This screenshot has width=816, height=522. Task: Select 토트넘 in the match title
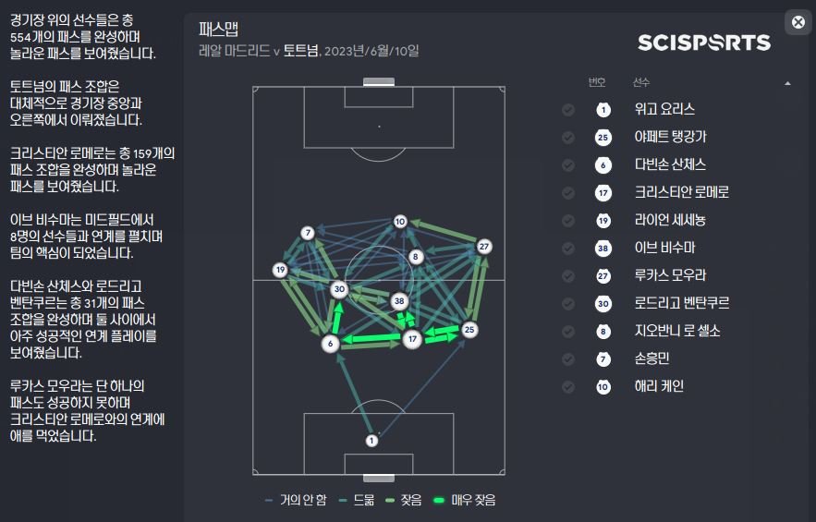click(300, 51)
